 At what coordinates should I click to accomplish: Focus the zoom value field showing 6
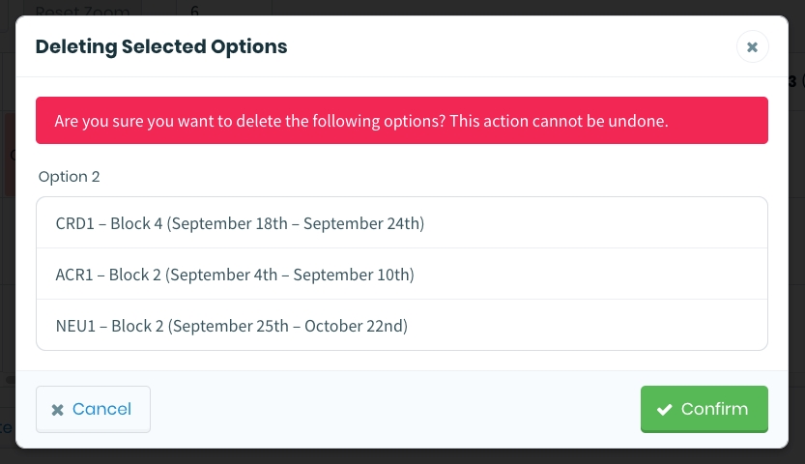click(222, 11)
